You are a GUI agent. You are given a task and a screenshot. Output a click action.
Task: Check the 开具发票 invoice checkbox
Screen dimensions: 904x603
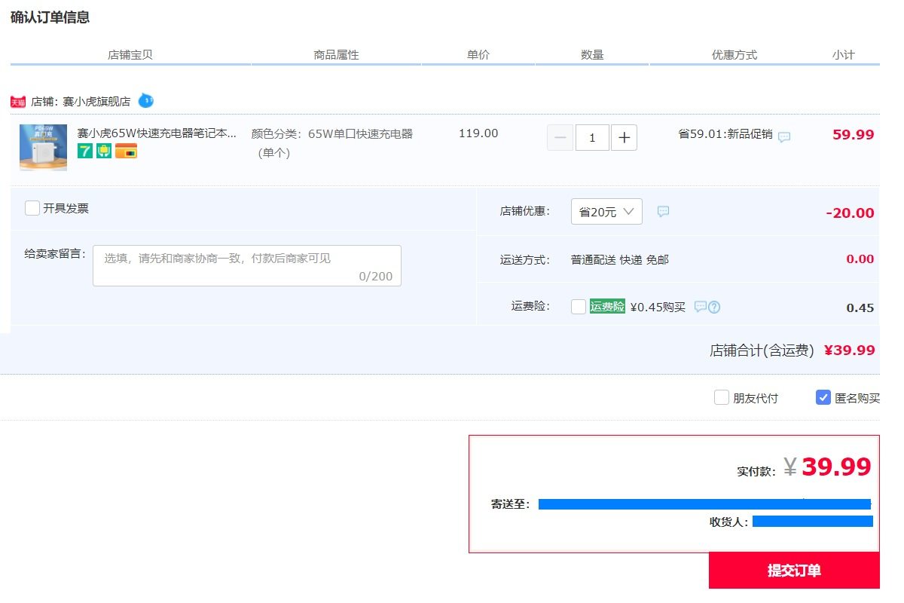tap(32, 208)
